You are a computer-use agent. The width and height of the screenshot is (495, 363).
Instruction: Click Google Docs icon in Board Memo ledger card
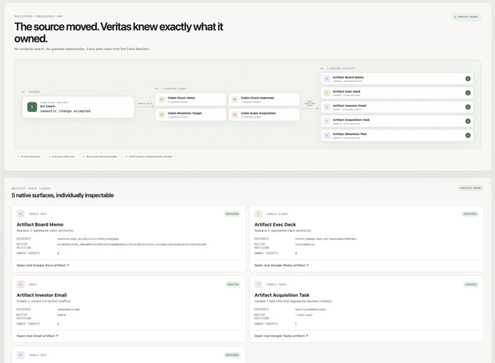click(20, 214)
